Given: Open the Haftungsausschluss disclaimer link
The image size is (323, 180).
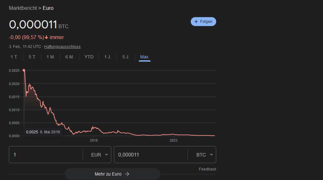Looking at the screenshot, I should click(x=62, y=47).
